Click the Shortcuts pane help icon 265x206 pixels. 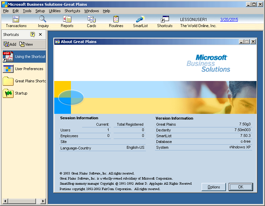tap(33, 35)
